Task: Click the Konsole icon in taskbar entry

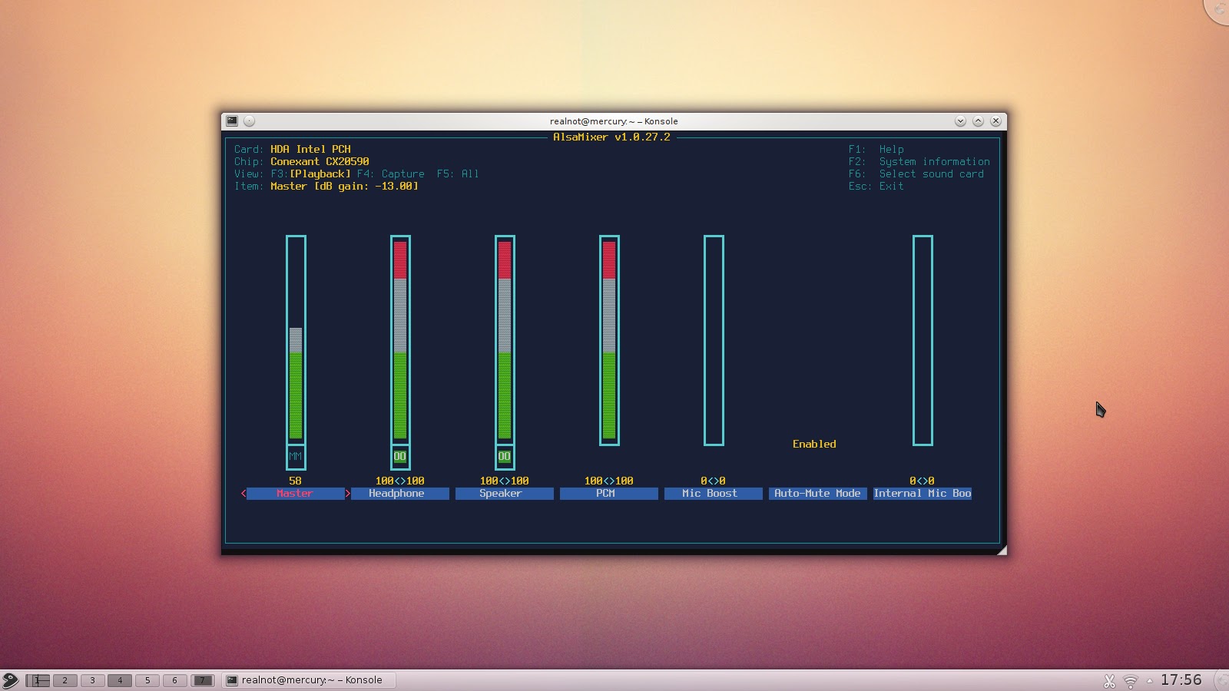Action: (231, 680)
